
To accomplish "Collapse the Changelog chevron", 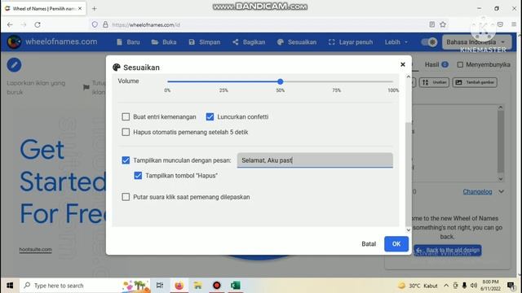I will coord(502,192).
